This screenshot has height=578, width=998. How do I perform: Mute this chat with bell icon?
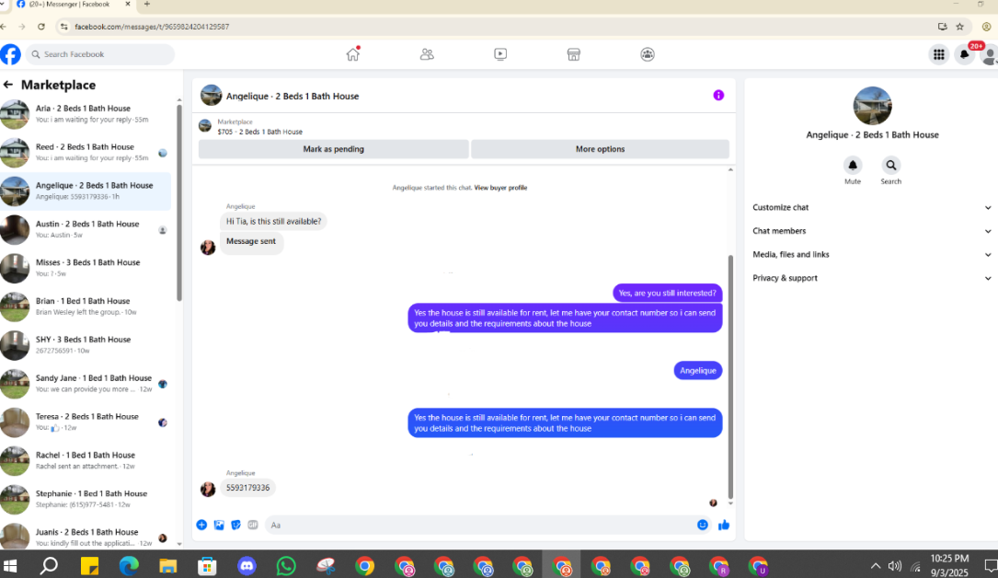click(853, 166)
